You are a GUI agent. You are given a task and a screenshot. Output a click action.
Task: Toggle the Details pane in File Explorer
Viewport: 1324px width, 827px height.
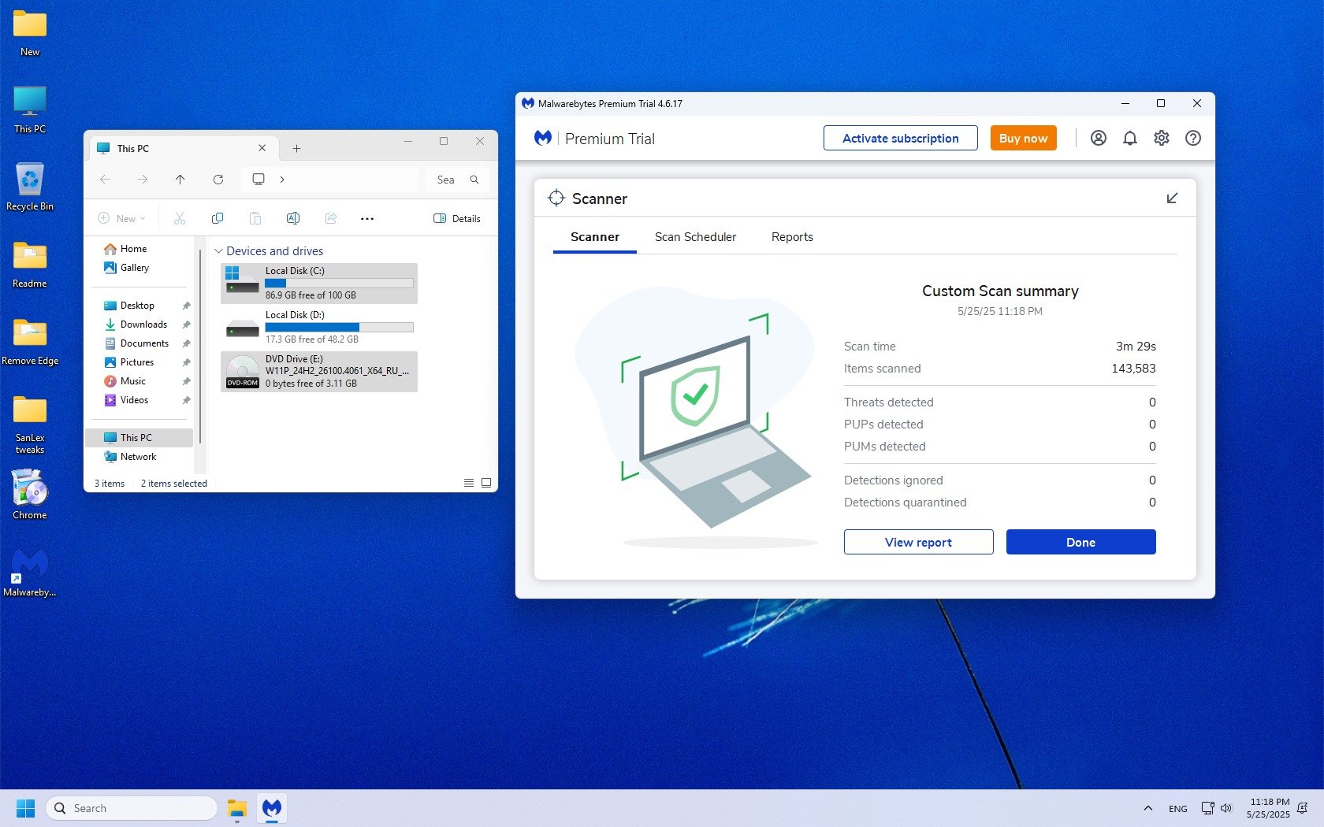coord(457,218)
